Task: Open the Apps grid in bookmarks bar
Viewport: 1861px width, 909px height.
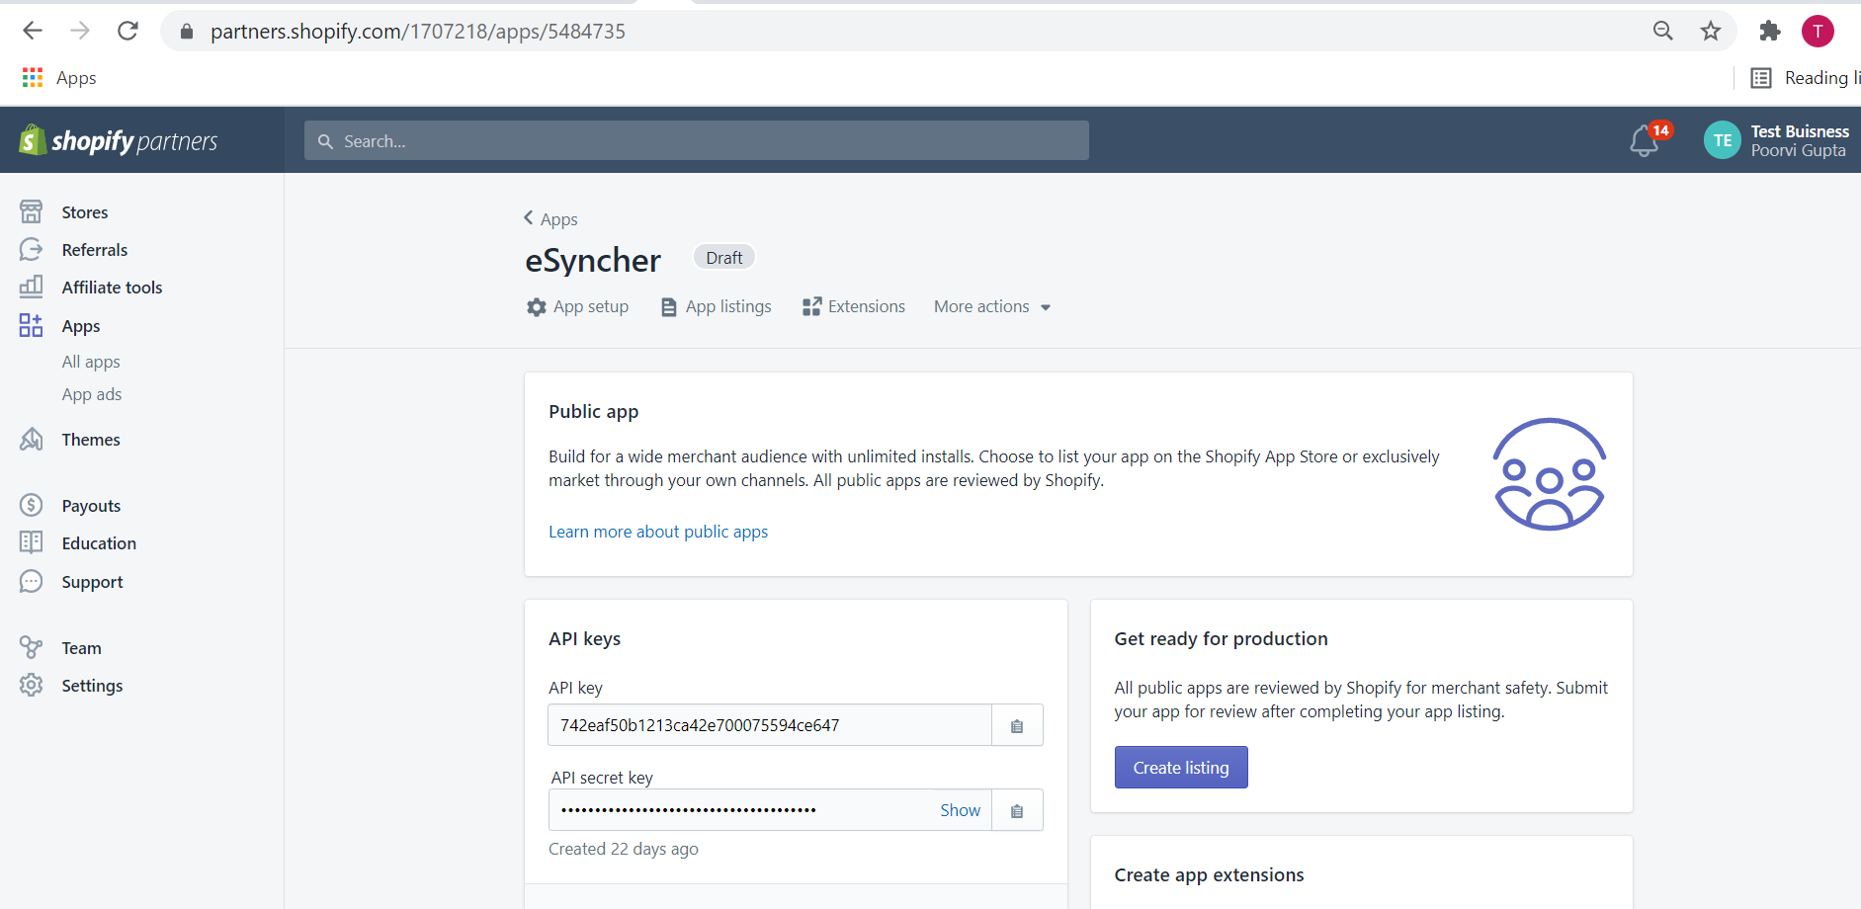Action: pyautogui.click(x=33, y=77)
